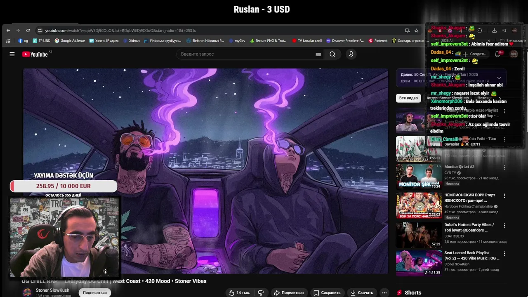Screen dimensions: 528x297
Task: Open browser downloads icon
Action: [494, 31]
